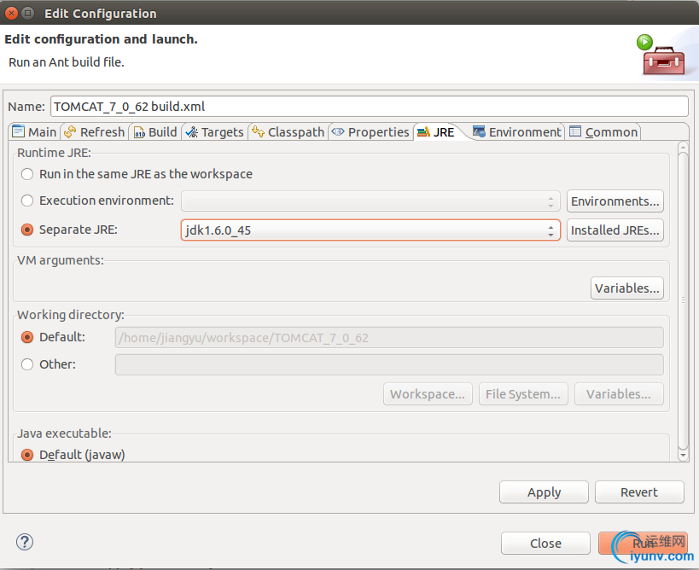Click the scroll up arrow of JRE panel
Viewport: 699px width, 570px height.
[x=683, y=148]
